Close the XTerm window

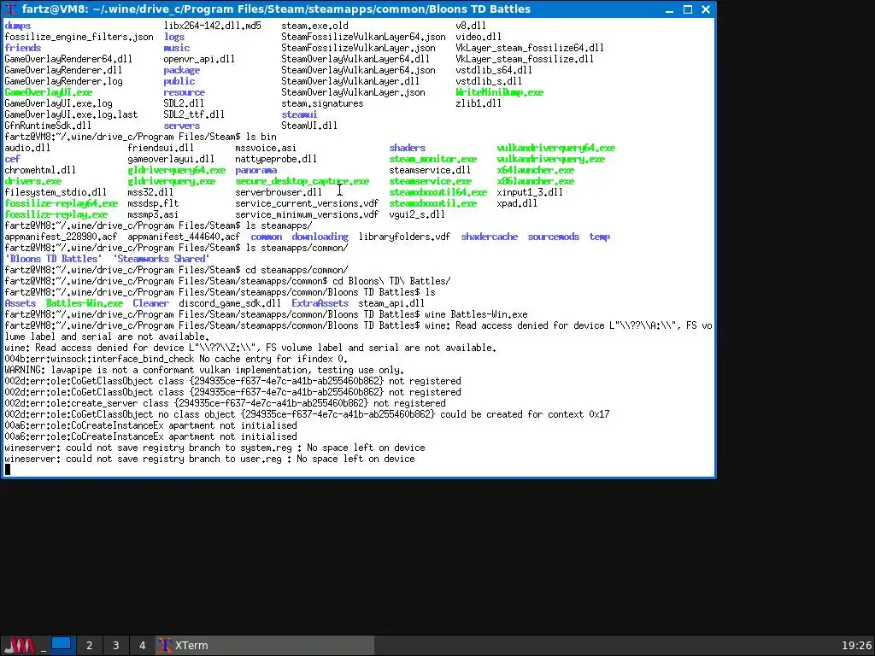coord(705,9)
